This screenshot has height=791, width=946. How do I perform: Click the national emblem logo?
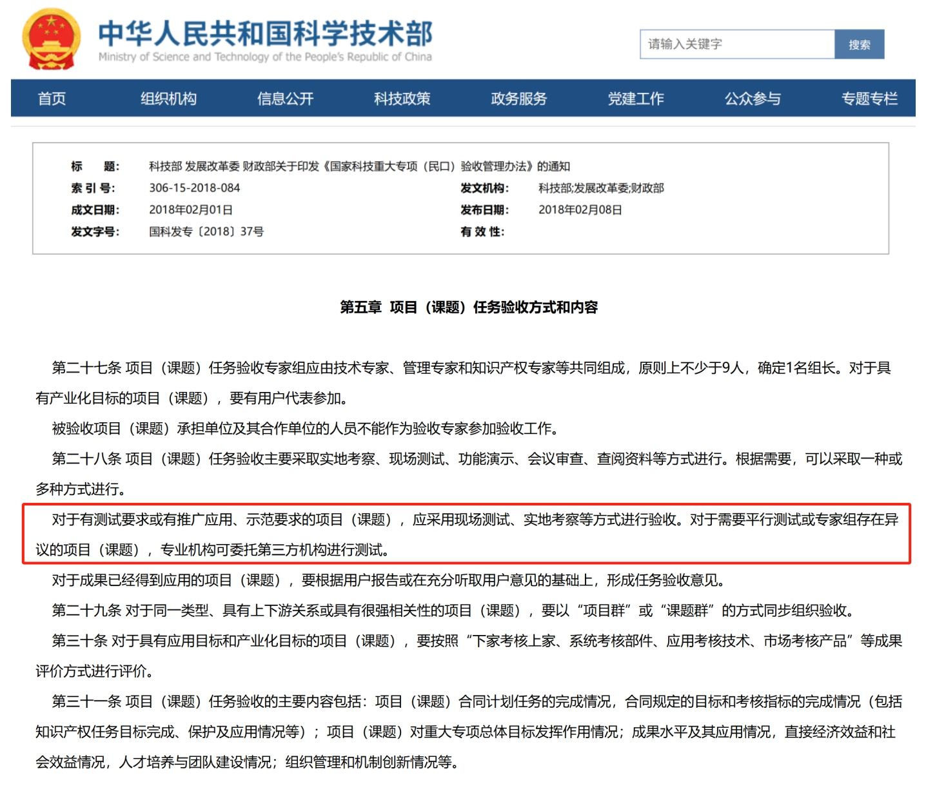tap(51, 40)
